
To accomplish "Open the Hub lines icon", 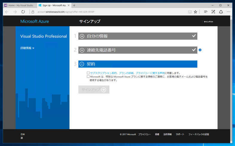I will tap(206, 12).
